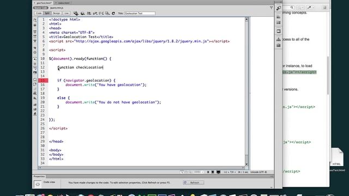Image resolution: width=349 pixels, height=196 pixels.
Task: Switch to Design view
Action: 57,13
